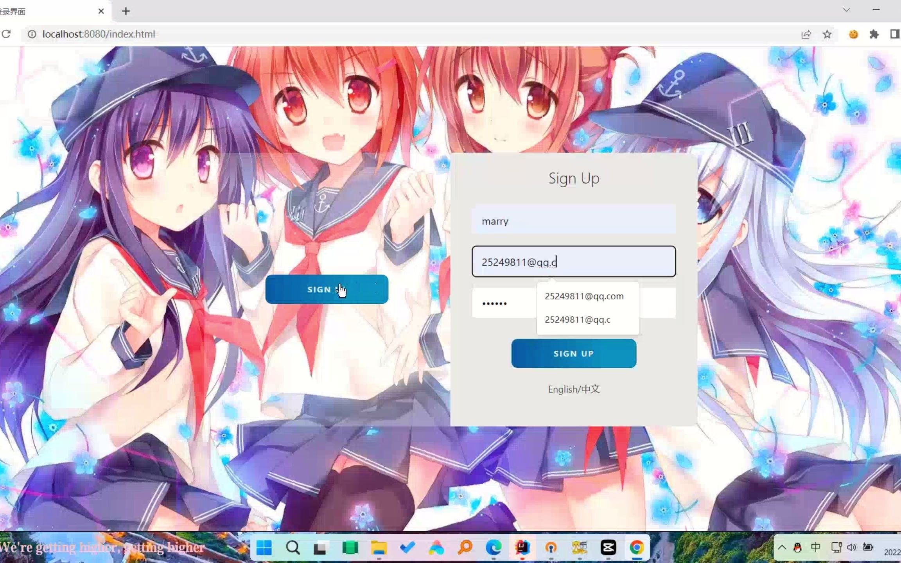901x563 pixels.
Task: Open the QQ penguin tray icon
Action: click(x=798, y=547)
